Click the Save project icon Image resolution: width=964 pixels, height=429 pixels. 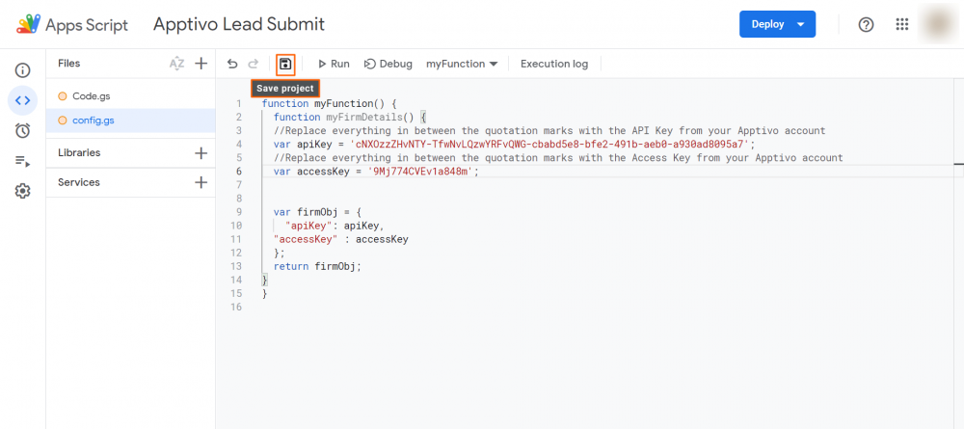point(285,64)
